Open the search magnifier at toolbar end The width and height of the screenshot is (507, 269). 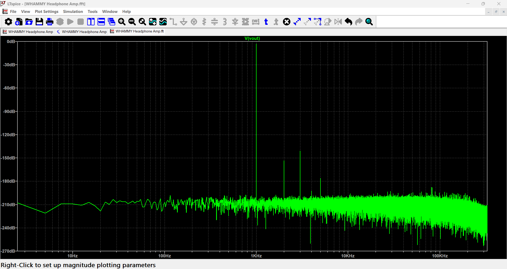[369, 22]
